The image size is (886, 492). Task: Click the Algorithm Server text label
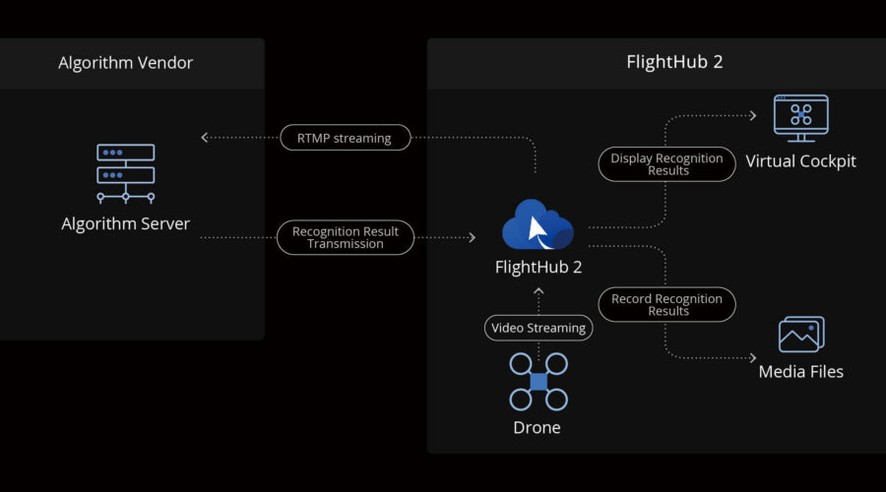coord(125,223)
